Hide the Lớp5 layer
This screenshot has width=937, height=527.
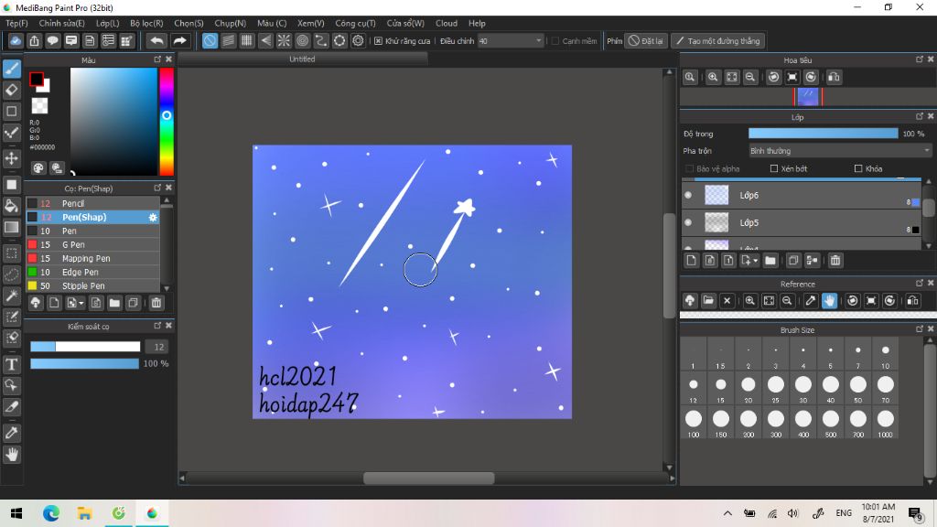coord(688,222)
